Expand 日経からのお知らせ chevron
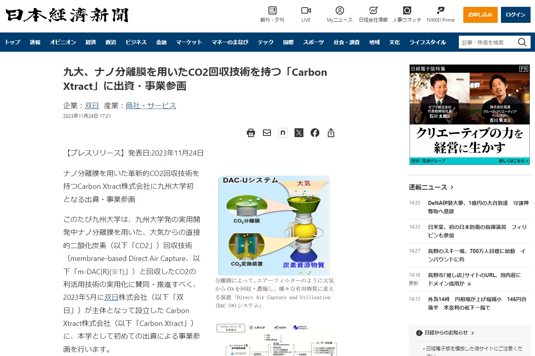Image resolution: width=535 pixels, height=356 pixels. 472,333
